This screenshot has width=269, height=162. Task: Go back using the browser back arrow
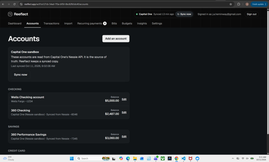3,4
